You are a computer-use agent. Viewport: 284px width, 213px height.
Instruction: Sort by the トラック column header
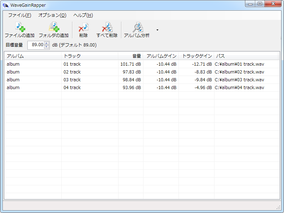coord(89,56)
